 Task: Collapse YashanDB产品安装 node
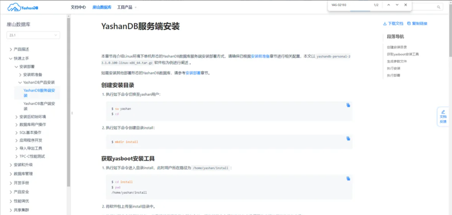click(20, 82)
